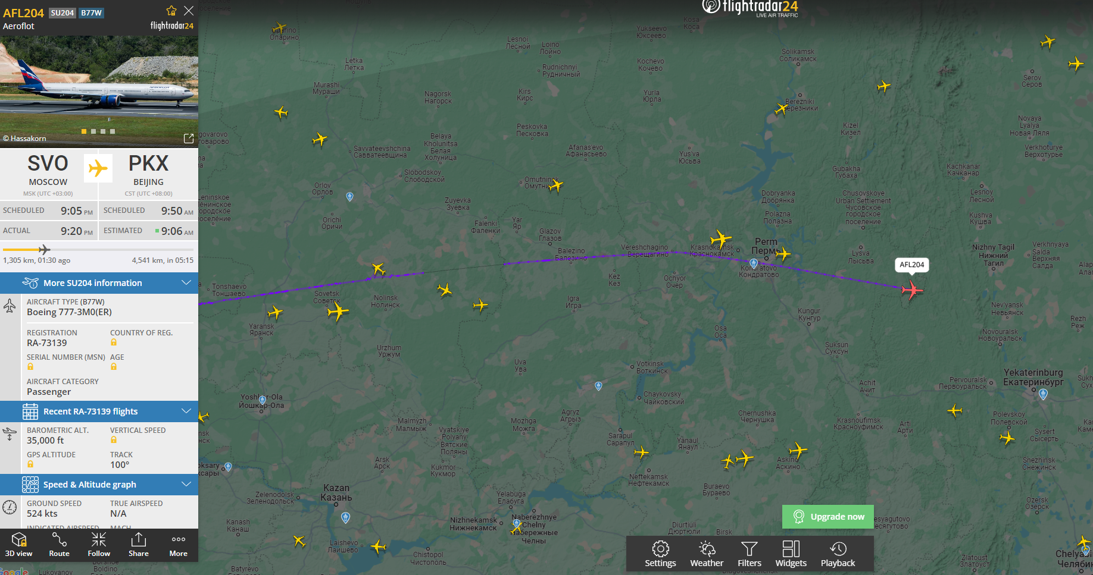
Task: Add flight AFL204 to favorites with star icon
Action: [x=171, y=11]
